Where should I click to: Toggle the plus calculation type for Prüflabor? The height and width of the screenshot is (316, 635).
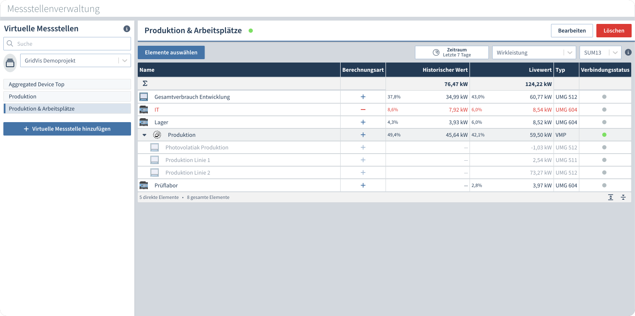click(363, 185)
